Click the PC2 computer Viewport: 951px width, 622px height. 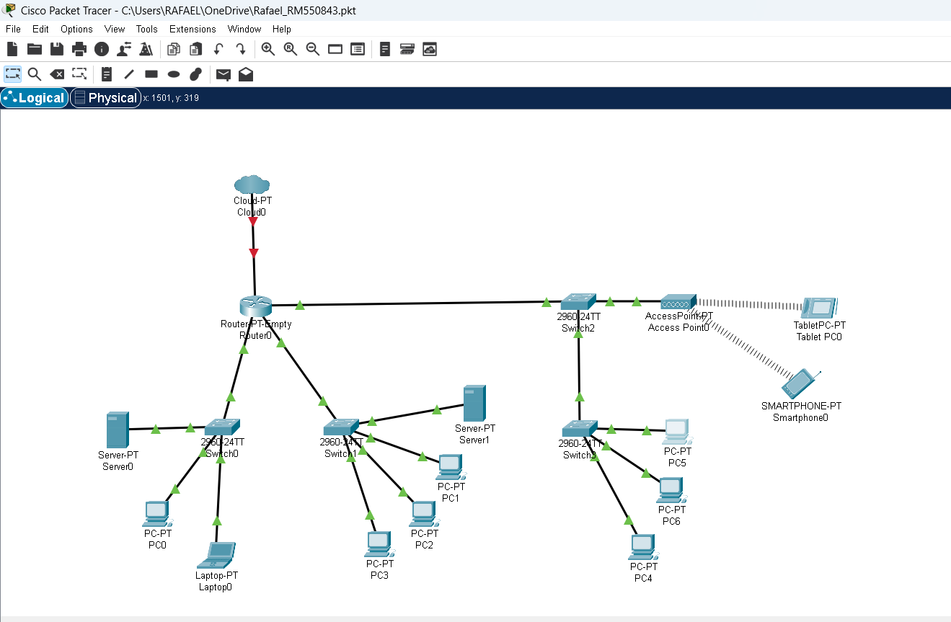click(x=424, y=515)
